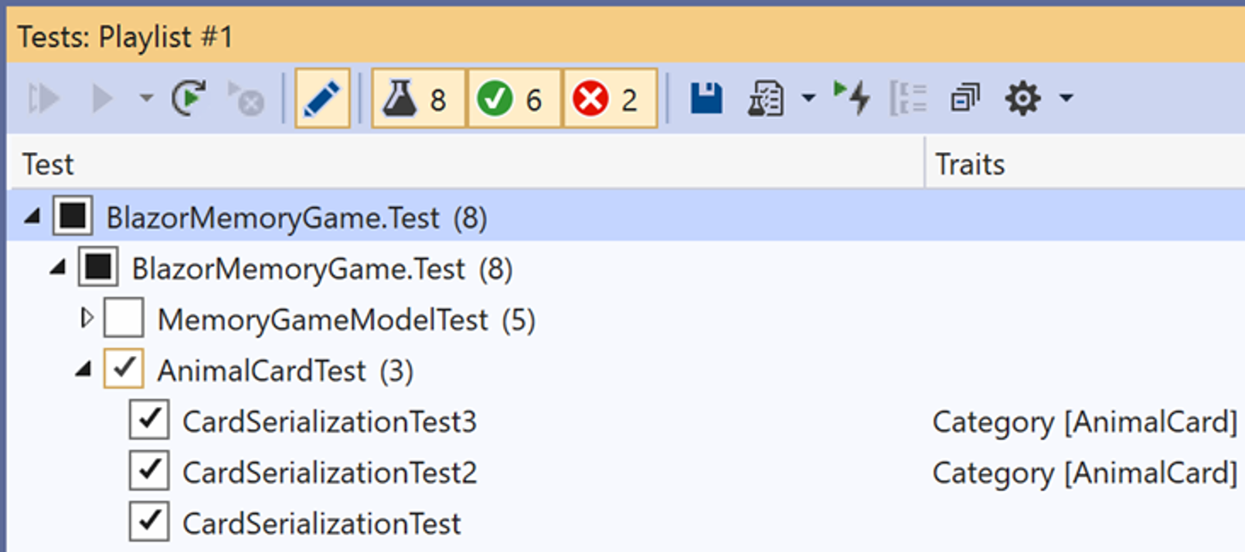Image resolution: width=1245 pixels, height=552 pixels.
Task: Select the highlighted BlazorMemoryGame.Test (8) row
Action: [626, 217]
